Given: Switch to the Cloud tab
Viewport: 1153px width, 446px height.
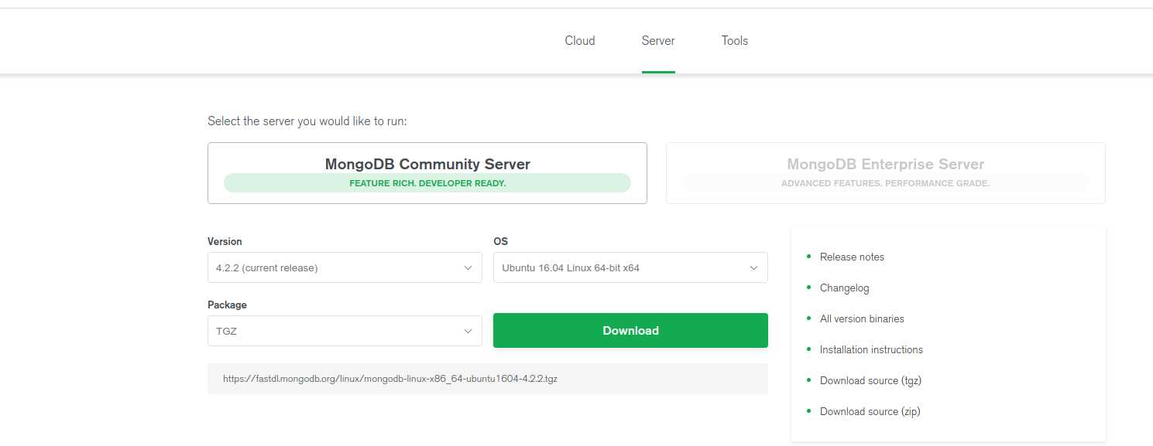Looking at the screenshot, I should tap(579, 40).
